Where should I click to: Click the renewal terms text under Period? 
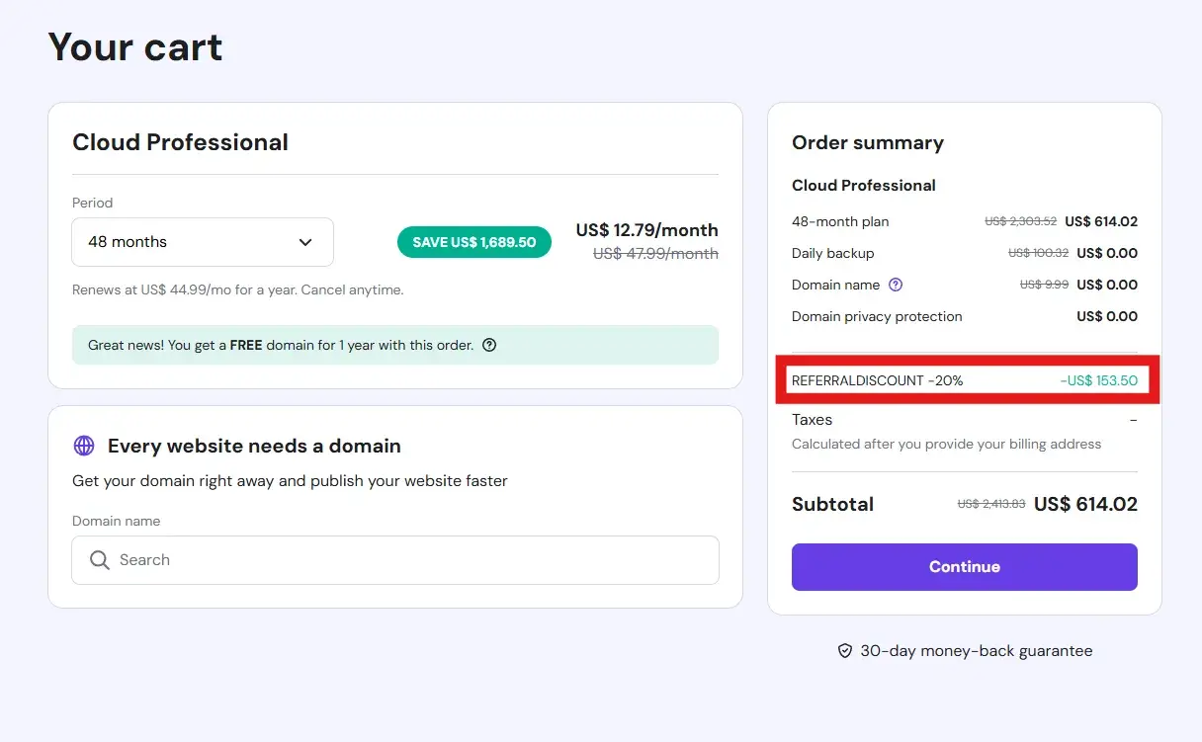point(237,290)
